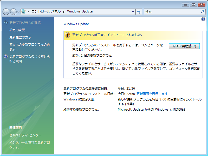Click the Back navigation arrow
The width and height of the screenshot is (208, 156).
pyautogui.click(x=6, y=12)
